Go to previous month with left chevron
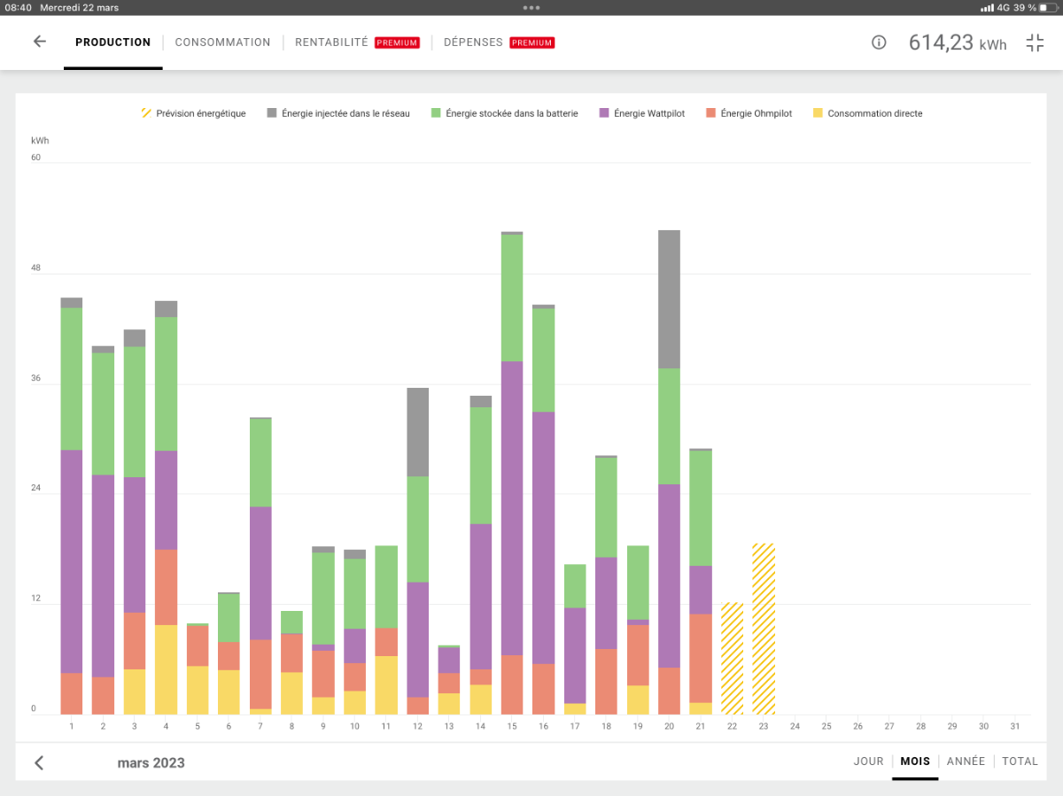Screen dimensions: 1063x796 [x=39, y=762]
